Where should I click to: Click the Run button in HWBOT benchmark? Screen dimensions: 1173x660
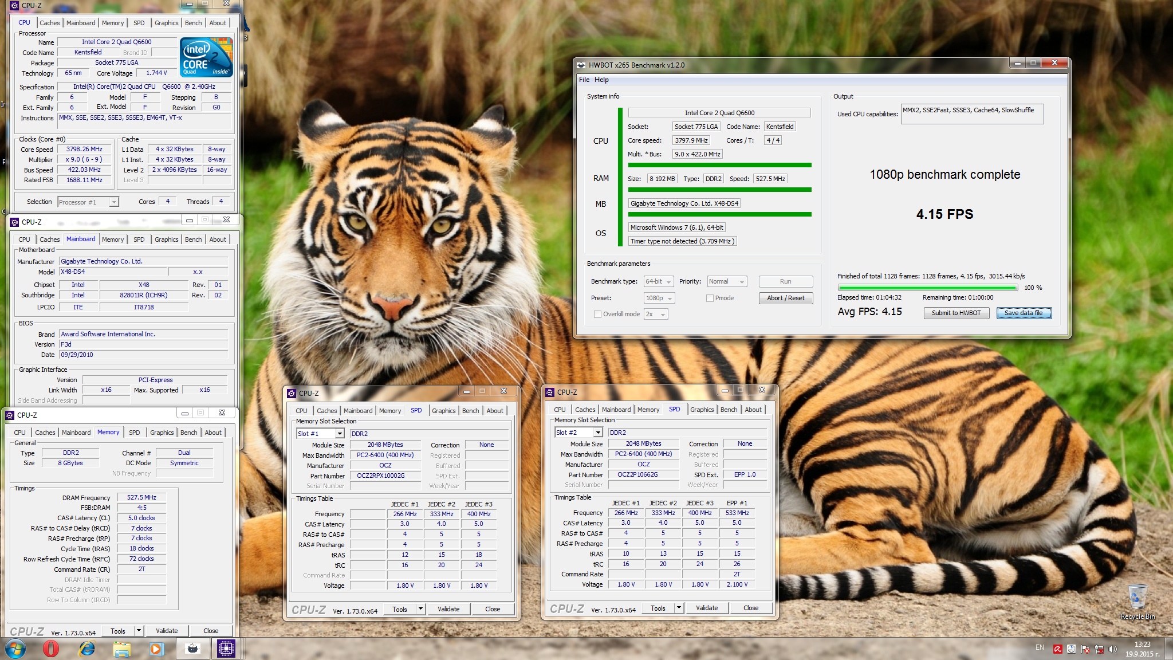point(785,281)
